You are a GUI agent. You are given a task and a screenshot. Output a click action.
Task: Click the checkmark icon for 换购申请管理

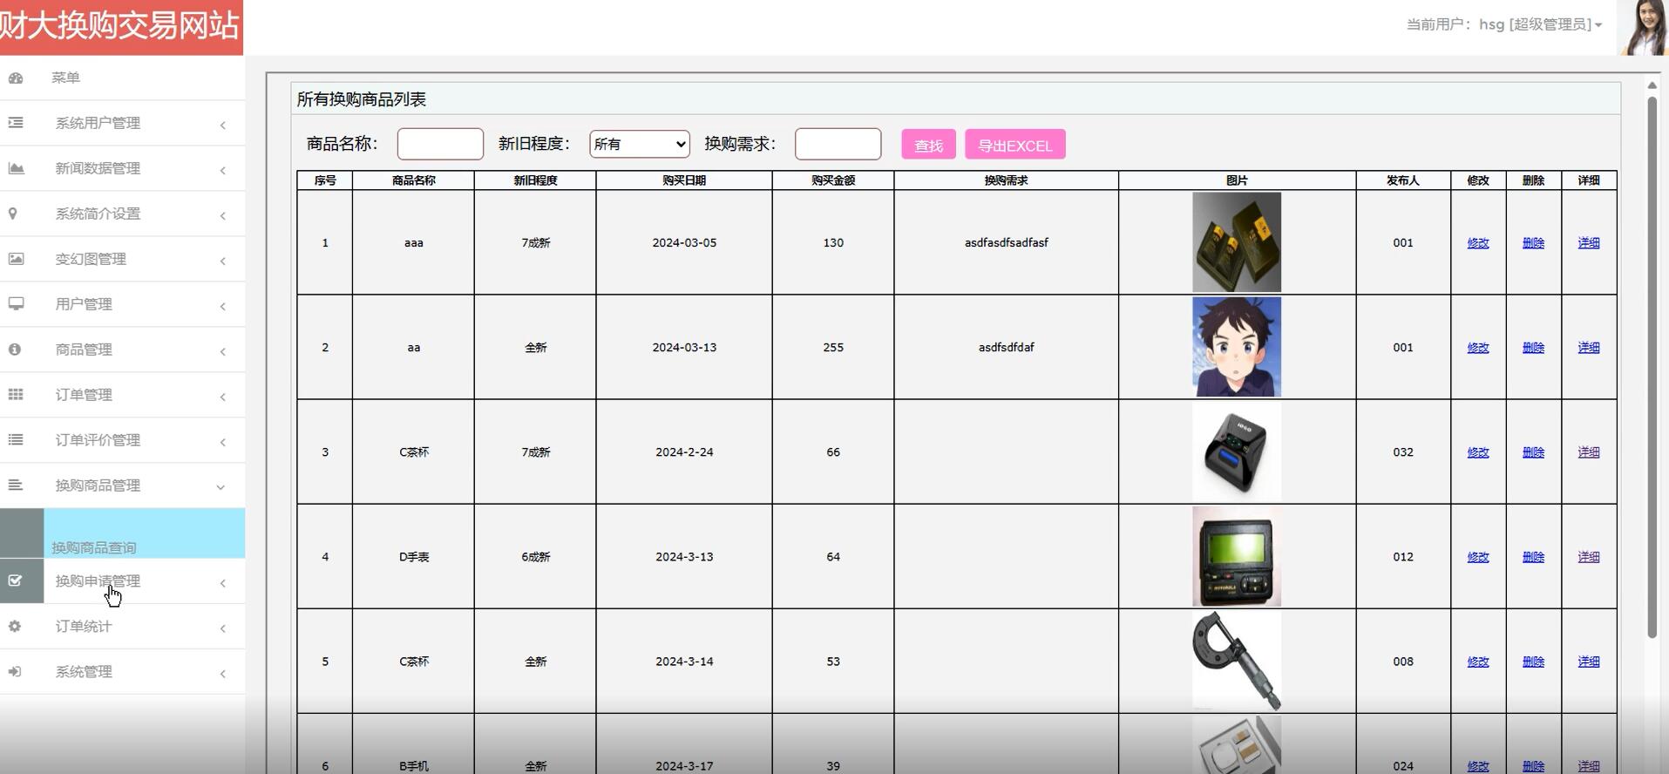15,580
